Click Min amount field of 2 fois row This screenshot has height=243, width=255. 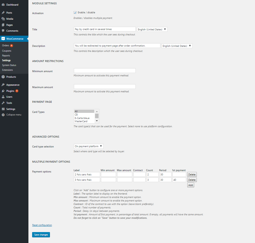point(108,174)
